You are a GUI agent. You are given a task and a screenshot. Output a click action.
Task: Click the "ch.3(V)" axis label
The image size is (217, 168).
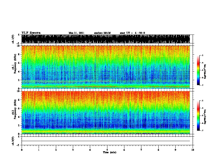pyautogui.click(x=13, y=141)
